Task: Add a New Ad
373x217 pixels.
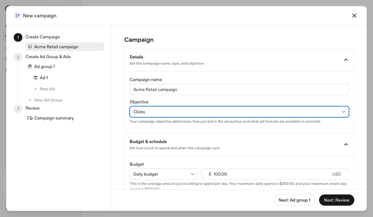Action: pos(47,89)
